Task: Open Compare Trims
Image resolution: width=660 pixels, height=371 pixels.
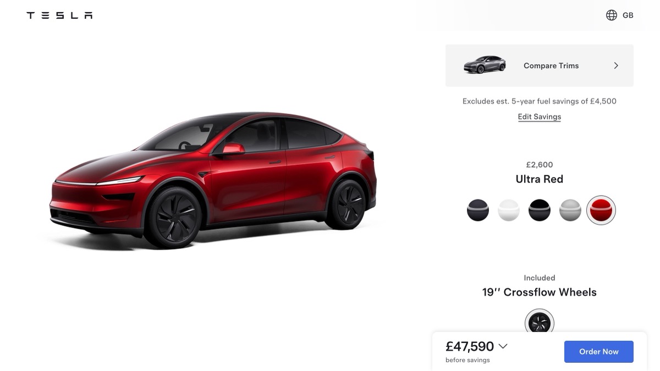Action: click(540, 65)
